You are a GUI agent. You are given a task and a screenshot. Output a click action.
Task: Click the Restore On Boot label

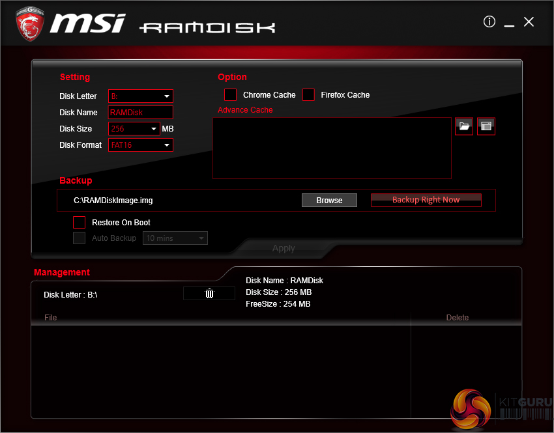(x=121, y=222)
